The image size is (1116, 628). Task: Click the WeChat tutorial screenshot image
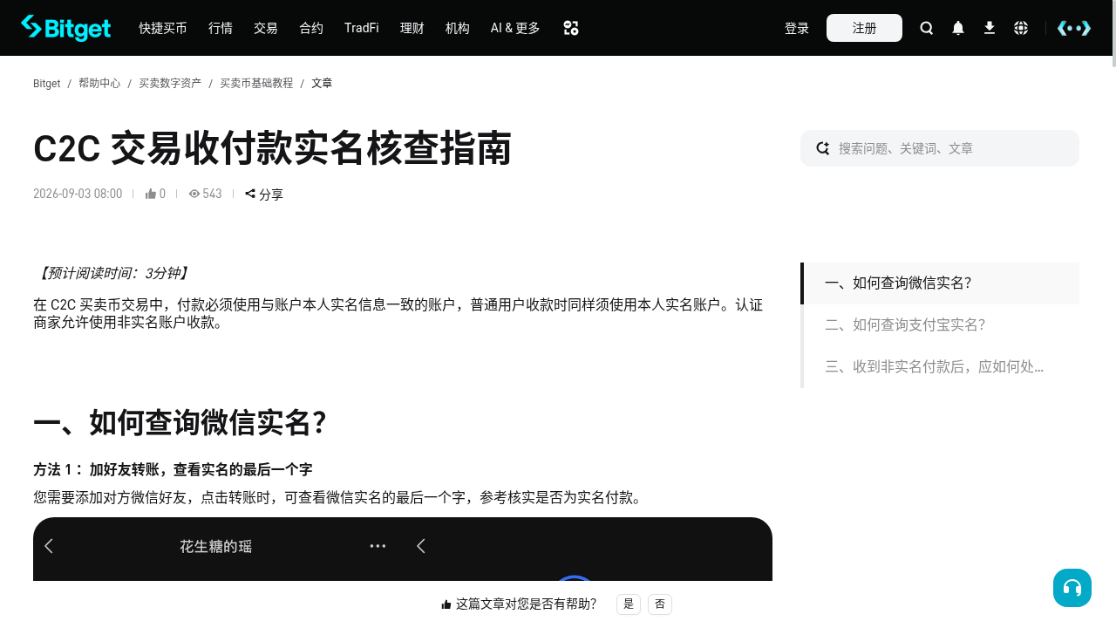(x=403, y=549)
